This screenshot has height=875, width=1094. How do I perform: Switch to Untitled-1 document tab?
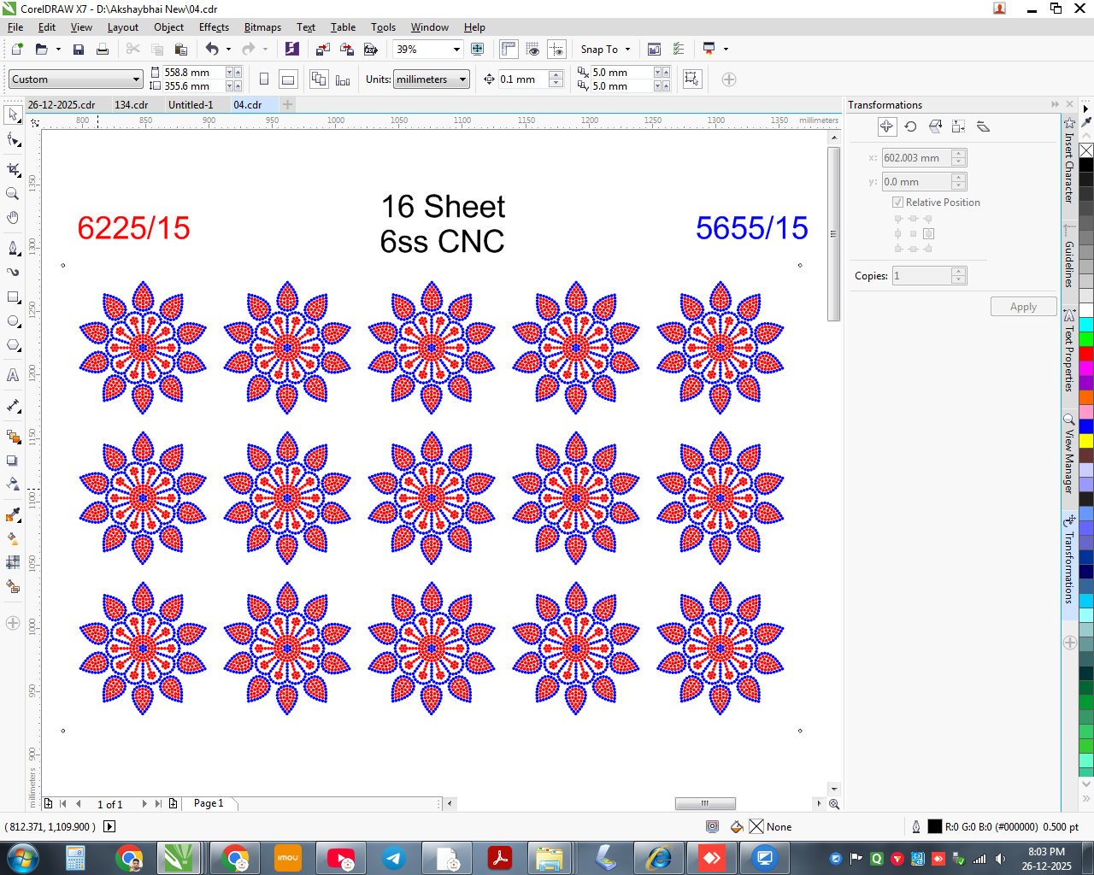[x=191, y=105]
